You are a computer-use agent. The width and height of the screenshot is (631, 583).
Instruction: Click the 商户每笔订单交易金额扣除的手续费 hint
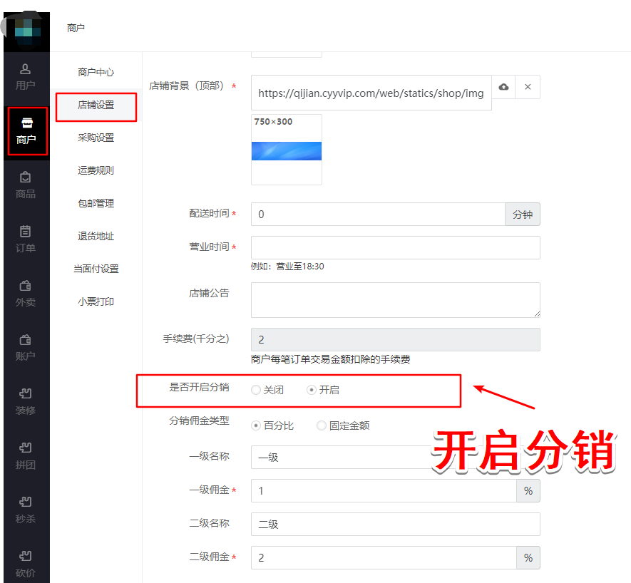[330, 359]
